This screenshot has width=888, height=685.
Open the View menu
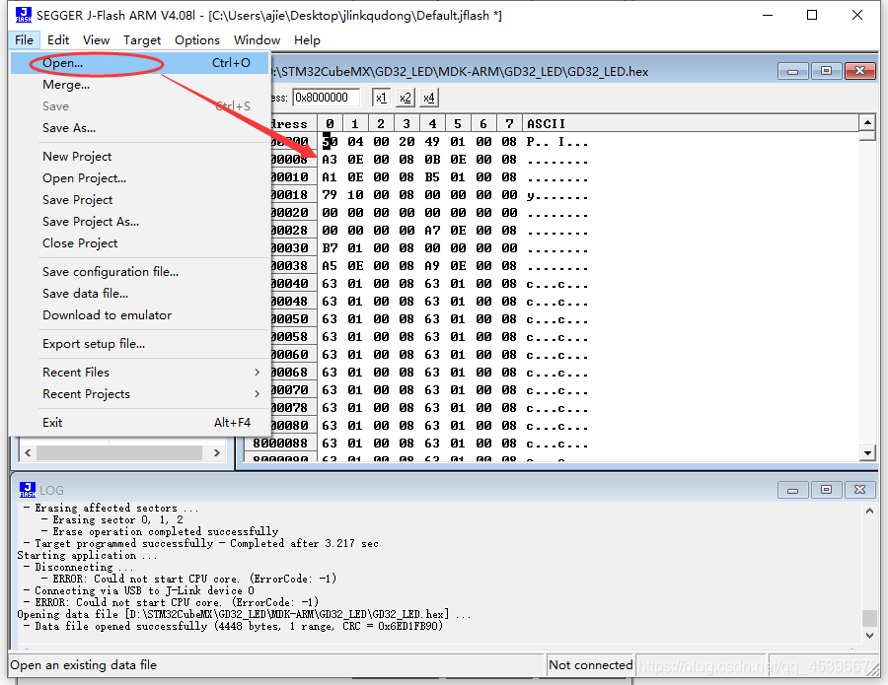pyautogui.click(x=96, y=40)
